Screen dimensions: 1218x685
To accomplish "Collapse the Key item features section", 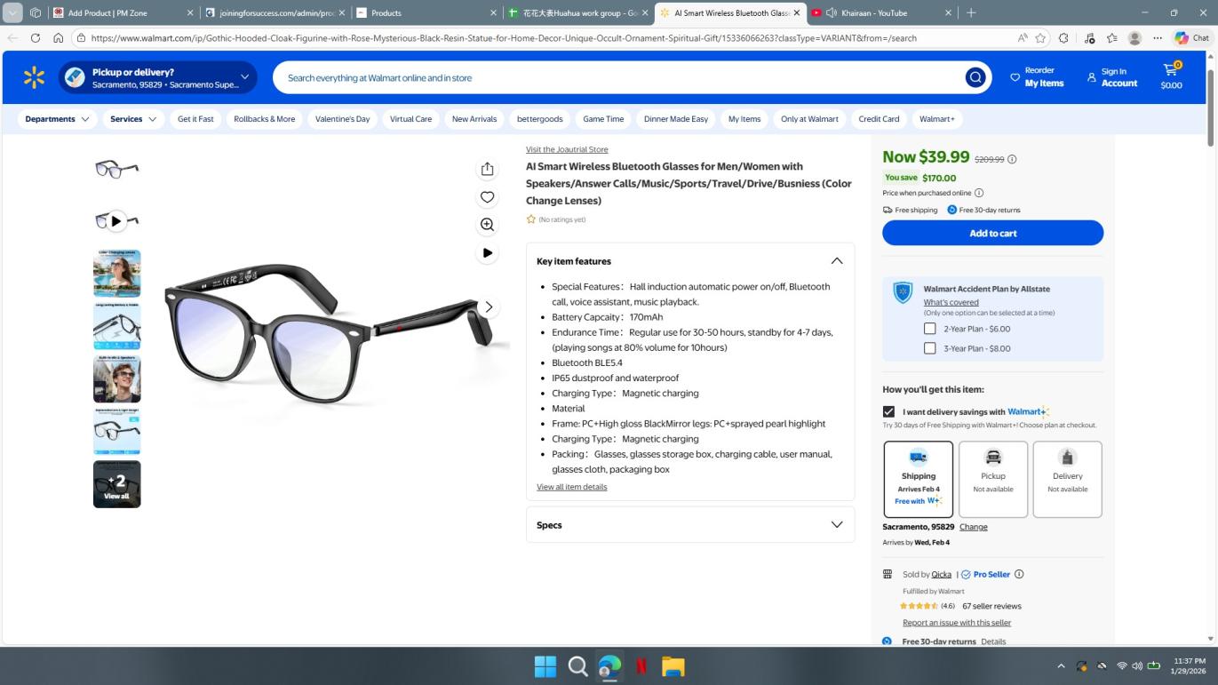I will (836, 261).
